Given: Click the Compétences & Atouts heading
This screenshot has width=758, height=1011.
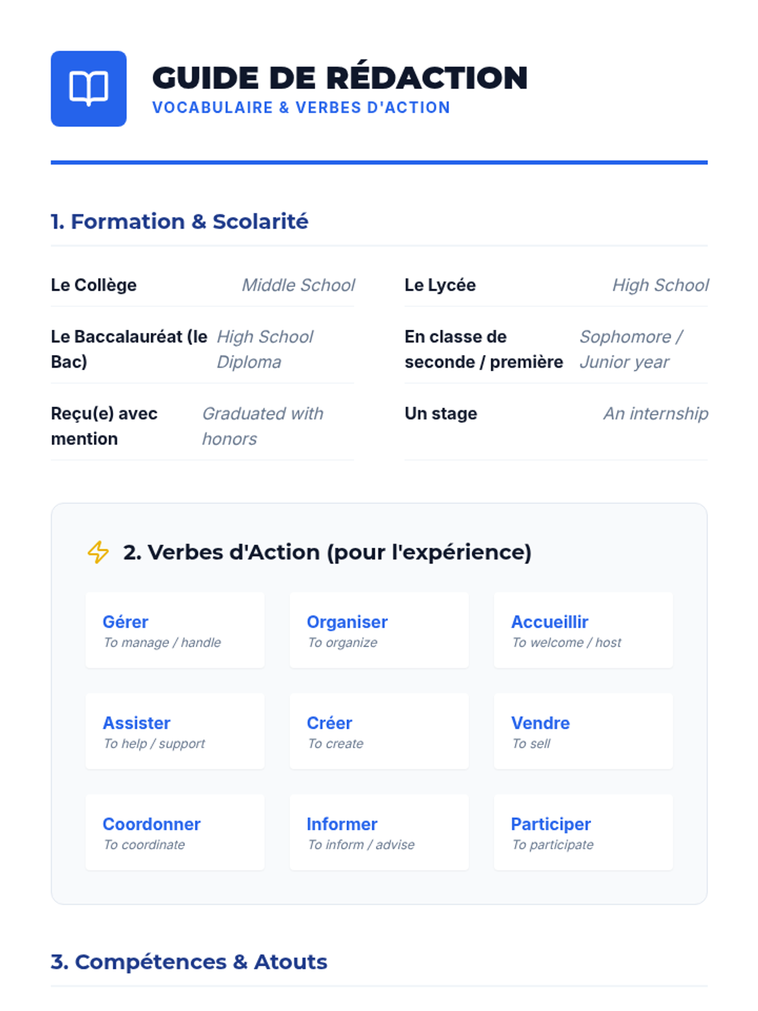Looking at the screenshot, I should [x=189, y=962].
